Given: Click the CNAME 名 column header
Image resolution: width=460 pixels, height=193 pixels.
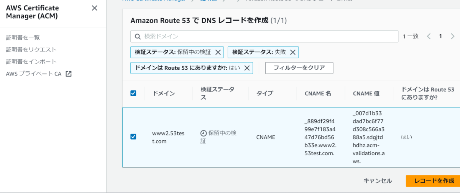Looking at the screenshot, I should [x=318, y=93].
